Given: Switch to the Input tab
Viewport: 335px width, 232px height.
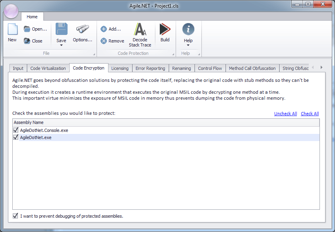Looking at the screenshot, I should tap(18, 68).
